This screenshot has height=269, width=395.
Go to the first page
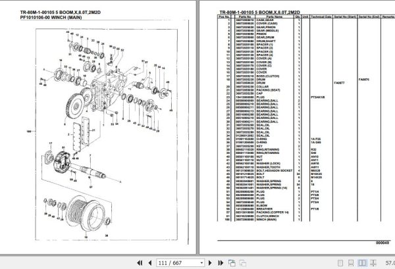pyautogui.click(x=140, y=263)
